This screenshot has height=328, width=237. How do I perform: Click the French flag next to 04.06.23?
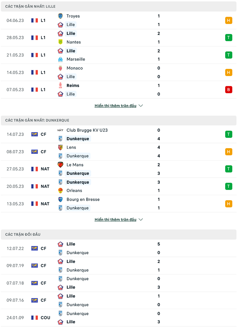click(x=34, y=20)
